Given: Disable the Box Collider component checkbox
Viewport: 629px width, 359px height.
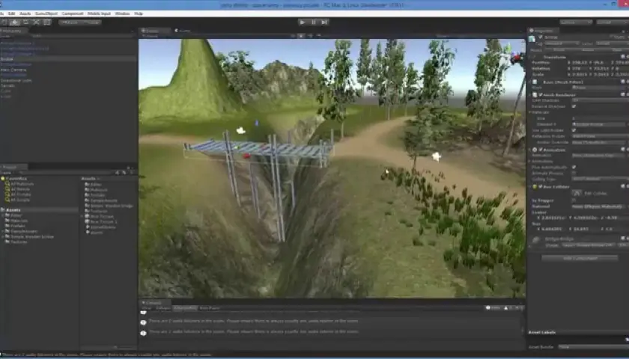Looking at the screenshot, I should coord(541,187).
